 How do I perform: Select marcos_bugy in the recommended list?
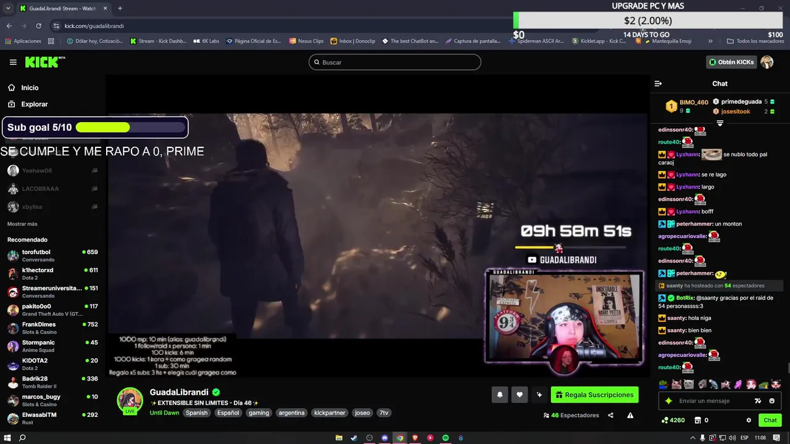pyautogui.click(x=52, y=400)
